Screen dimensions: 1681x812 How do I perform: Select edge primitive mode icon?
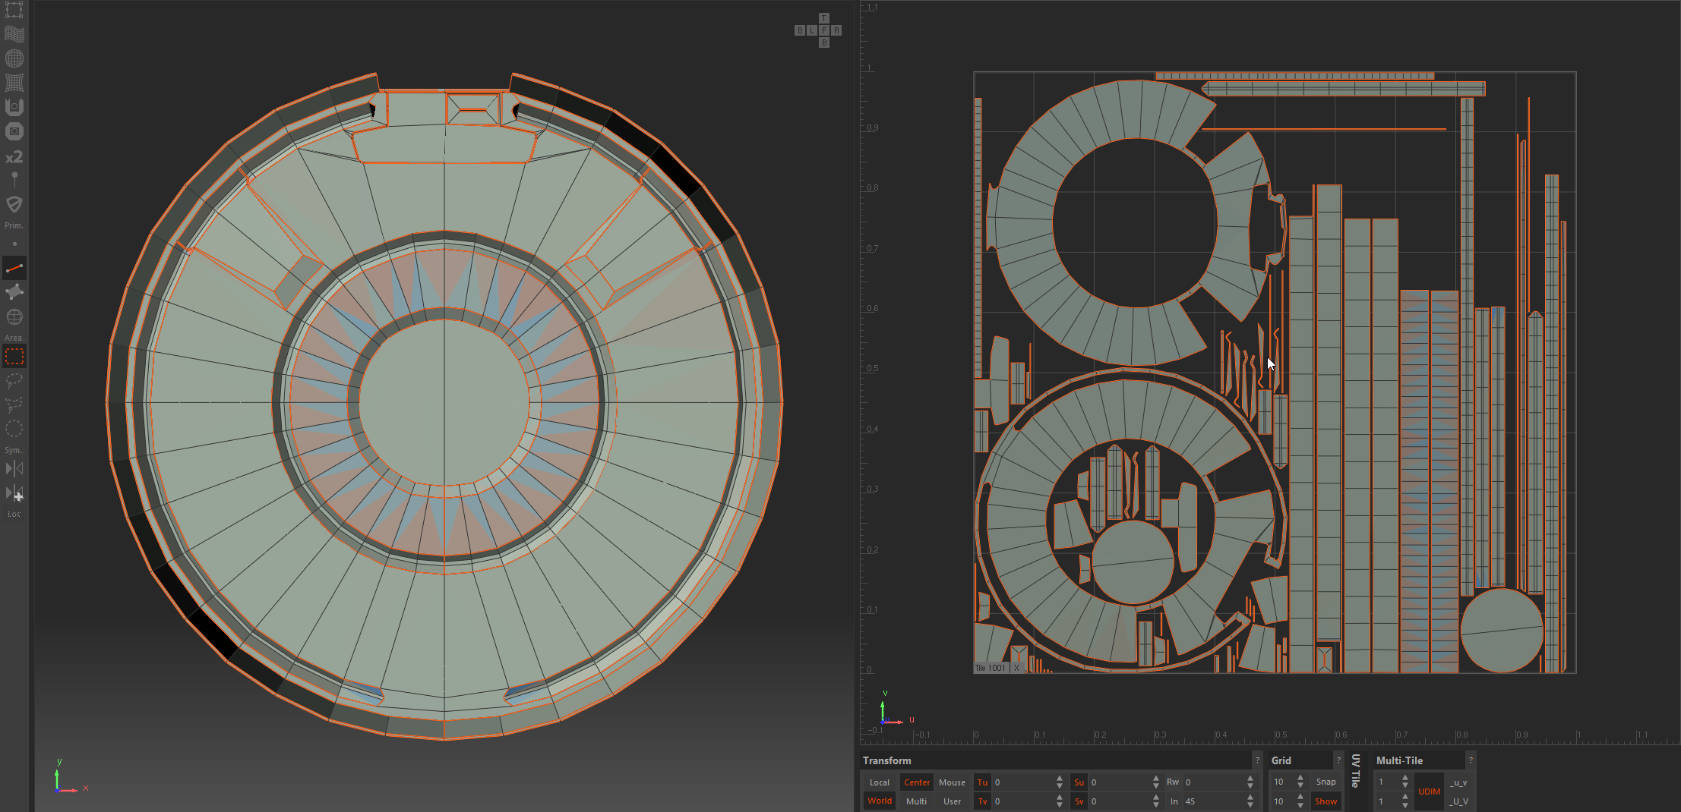tap(14, 268)
